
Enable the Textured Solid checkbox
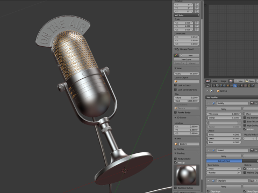pos(176,159)
